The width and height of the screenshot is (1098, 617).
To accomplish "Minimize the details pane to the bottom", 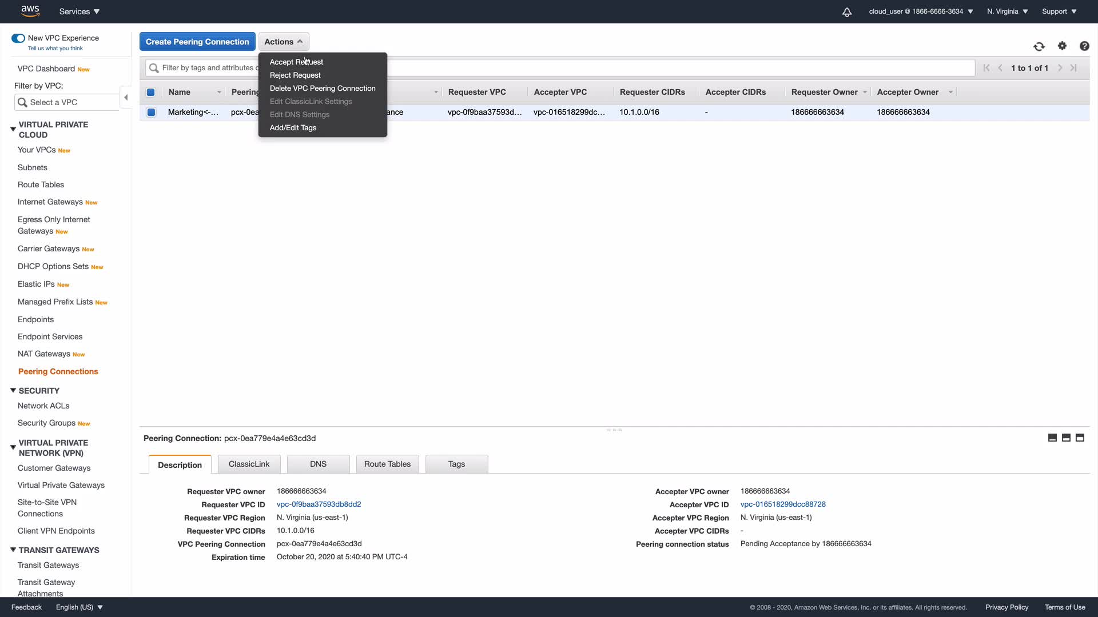I will point(1052,438).
